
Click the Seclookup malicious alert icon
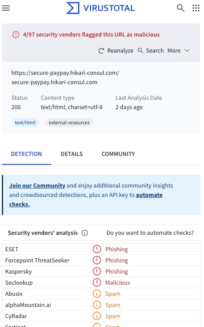(x=96, y=282)
